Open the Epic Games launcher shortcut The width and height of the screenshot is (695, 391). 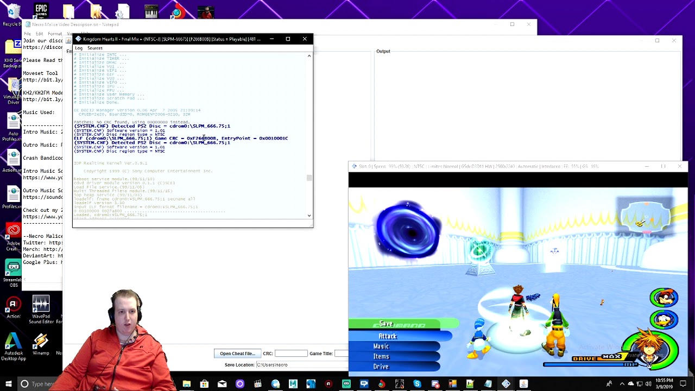(x=41, y=10)
